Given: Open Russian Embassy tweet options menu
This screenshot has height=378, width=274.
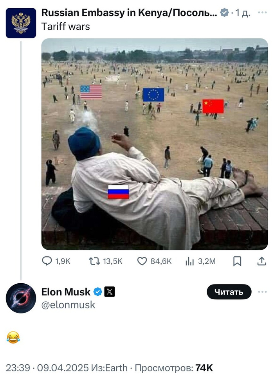Looking at the screenshot, I should (x=262, y=13).
